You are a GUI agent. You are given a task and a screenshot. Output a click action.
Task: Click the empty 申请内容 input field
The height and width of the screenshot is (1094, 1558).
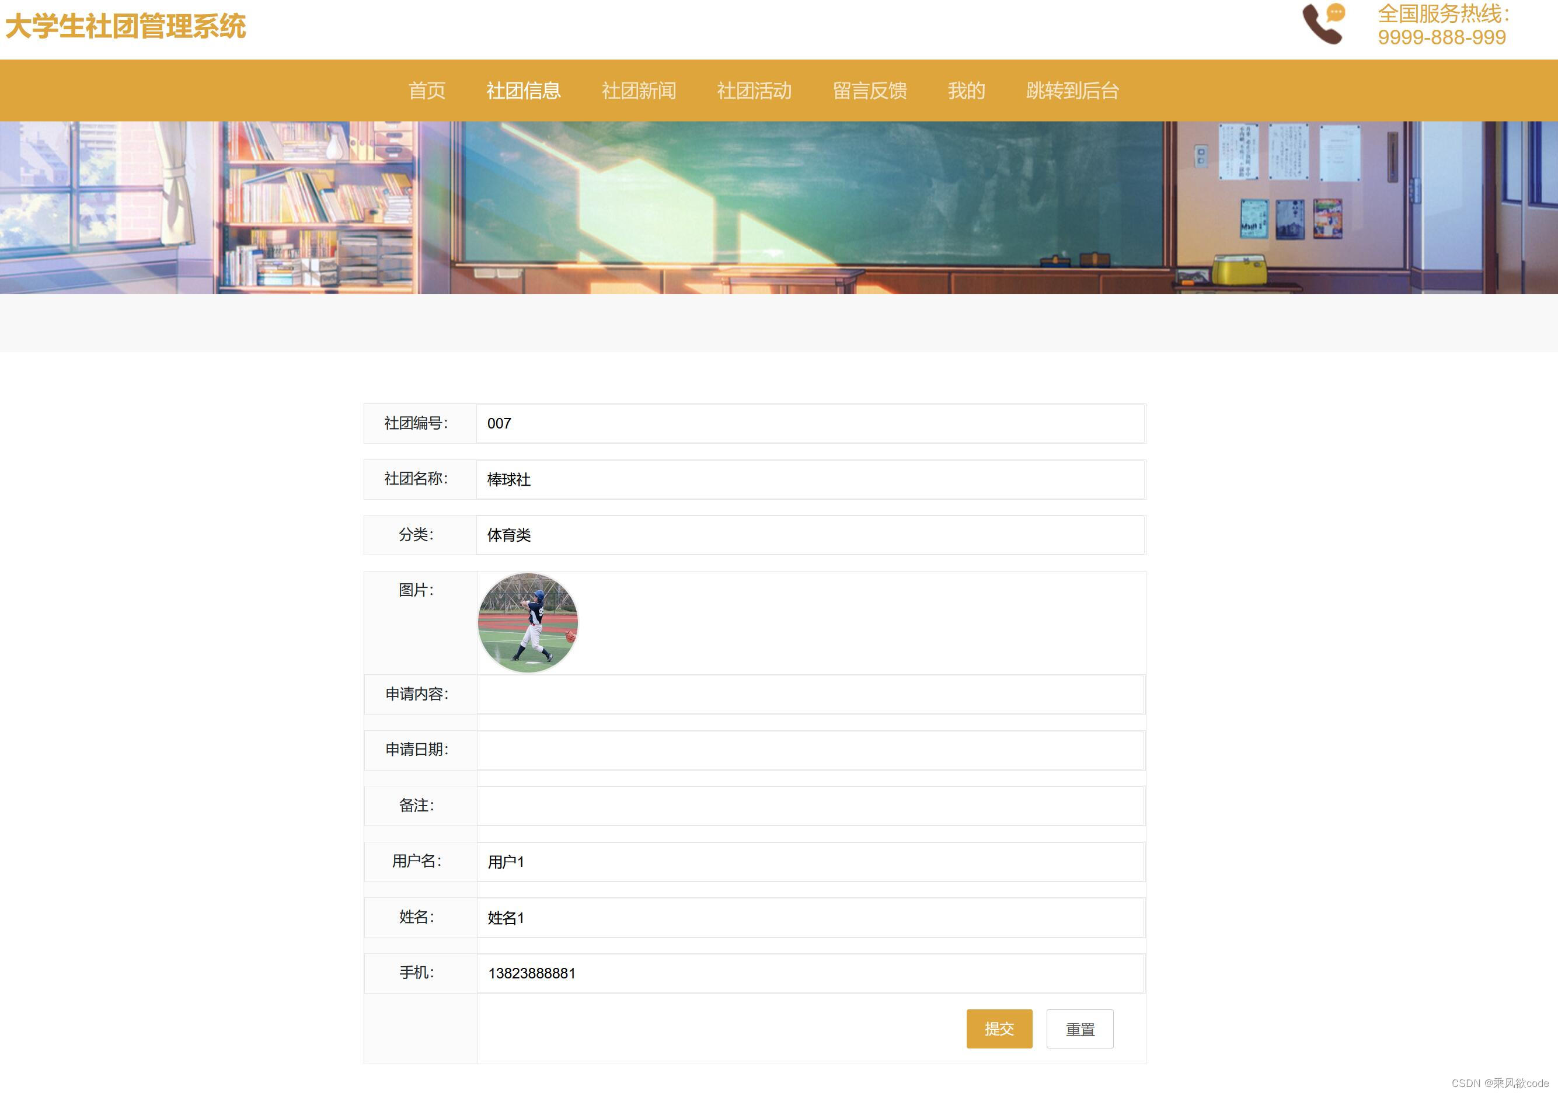[x=810, y=694]
